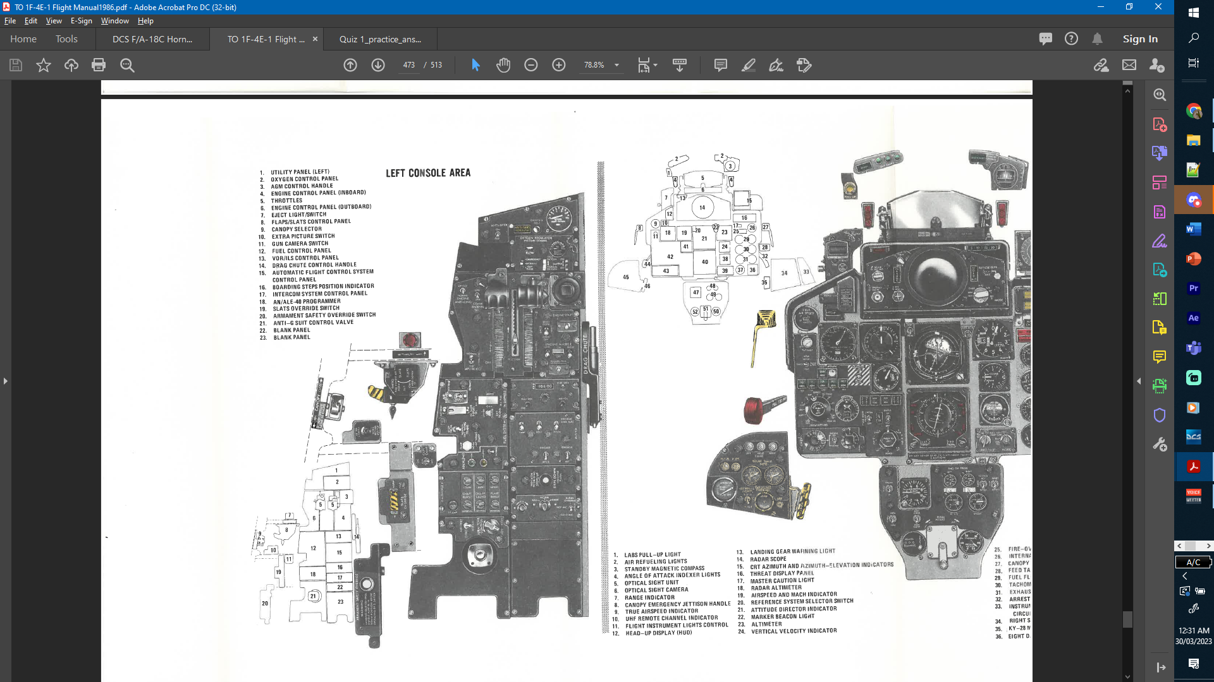Zoom in with the plus icon
The width and height of the screenshot is (1214, 682).
pyautogui.click(x=559, y=65)
